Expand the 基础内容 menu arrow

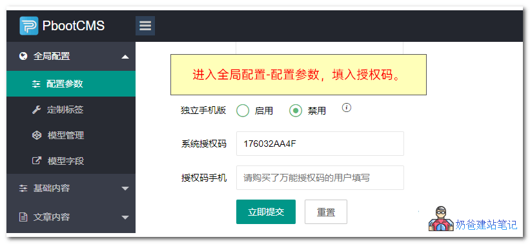tap(125, 189)
